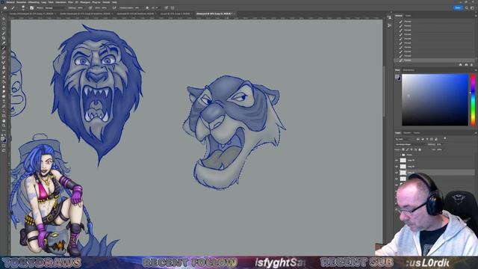This screenshot has height=269, width=478.
Task: Open the collapsed panel icon with crossed tools
Action: tap(390, 25)
